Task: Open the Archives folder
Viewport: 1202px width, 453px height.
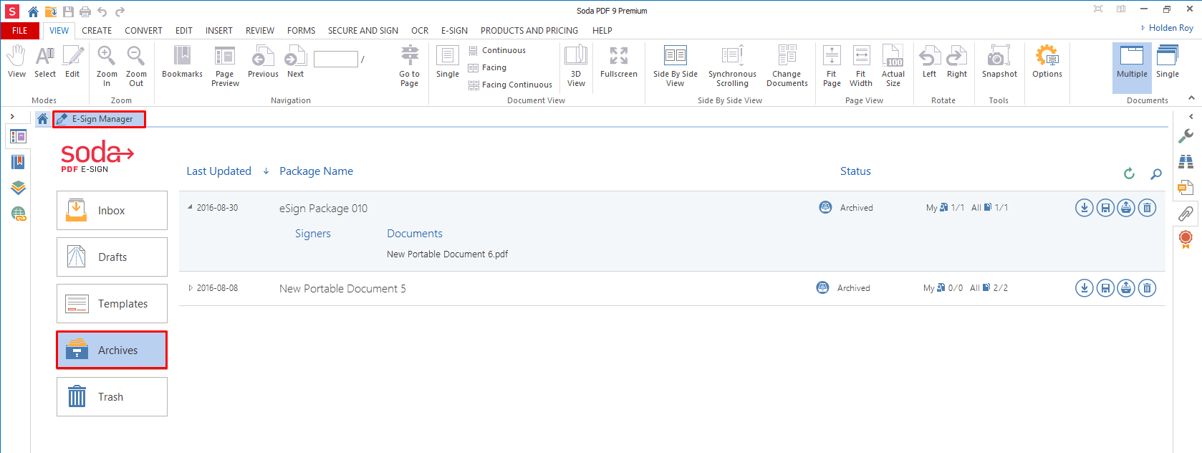Action: 112,350
